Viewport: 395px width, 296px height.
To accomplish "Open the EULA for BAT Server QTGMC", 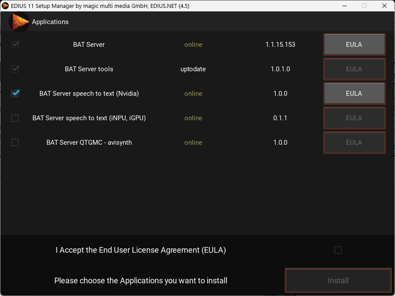I will (354, 143).
